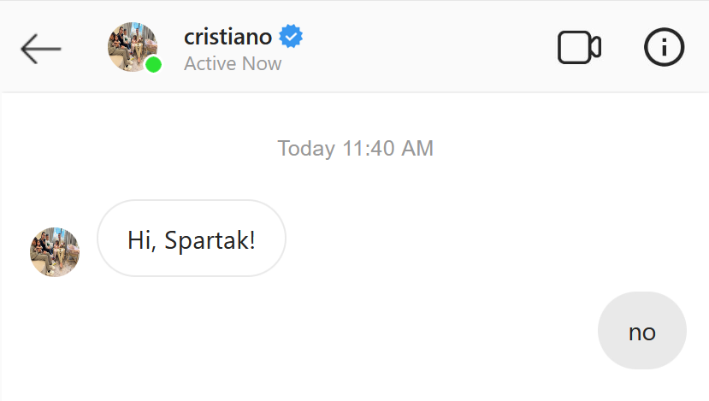
Task: Open the cristiano username link
Action: (227, 37)
